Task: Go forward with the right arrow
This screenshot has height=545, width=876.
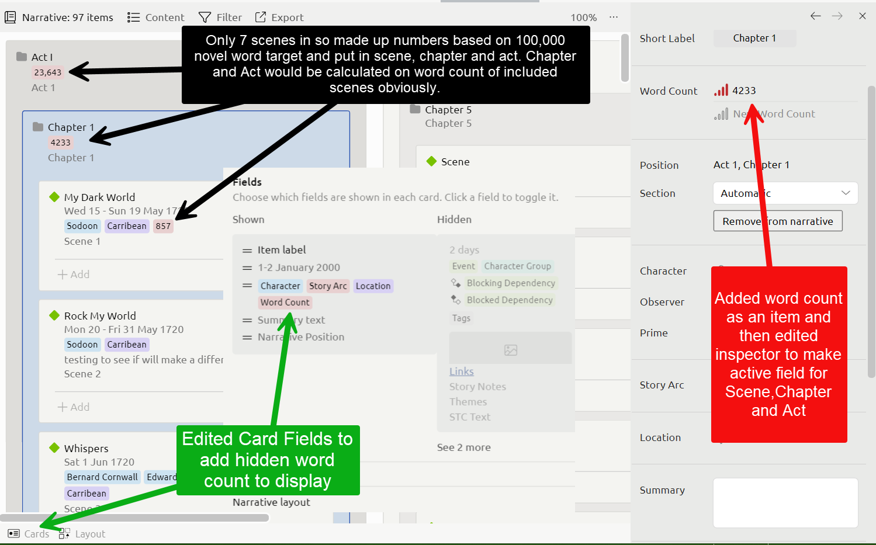Action: click(x=837, y=16)
